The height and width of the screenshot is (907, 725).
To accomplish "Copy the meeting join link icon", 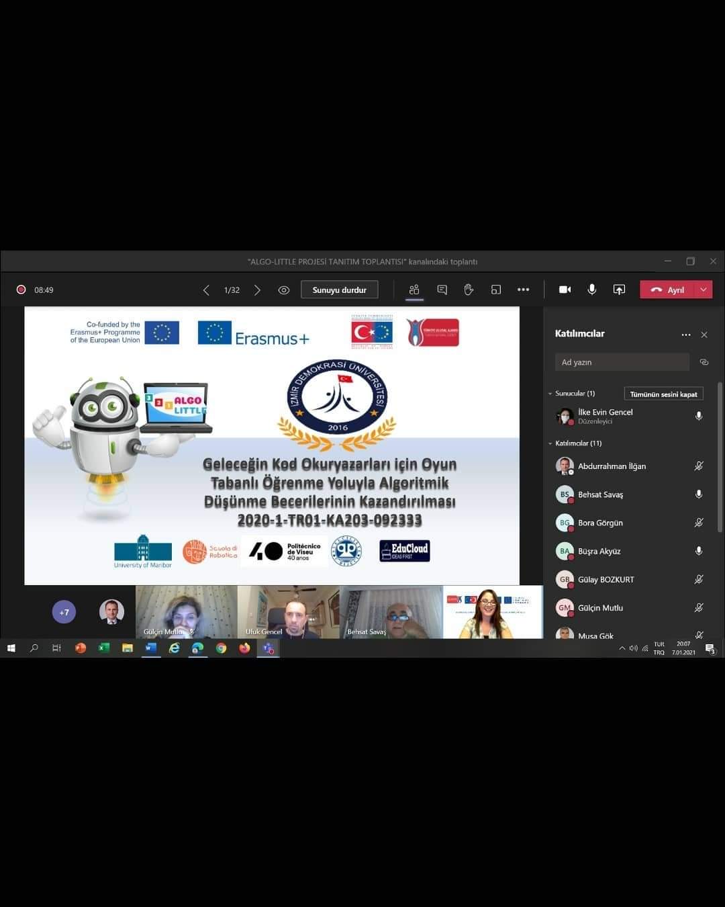I will tap(704, 362).
